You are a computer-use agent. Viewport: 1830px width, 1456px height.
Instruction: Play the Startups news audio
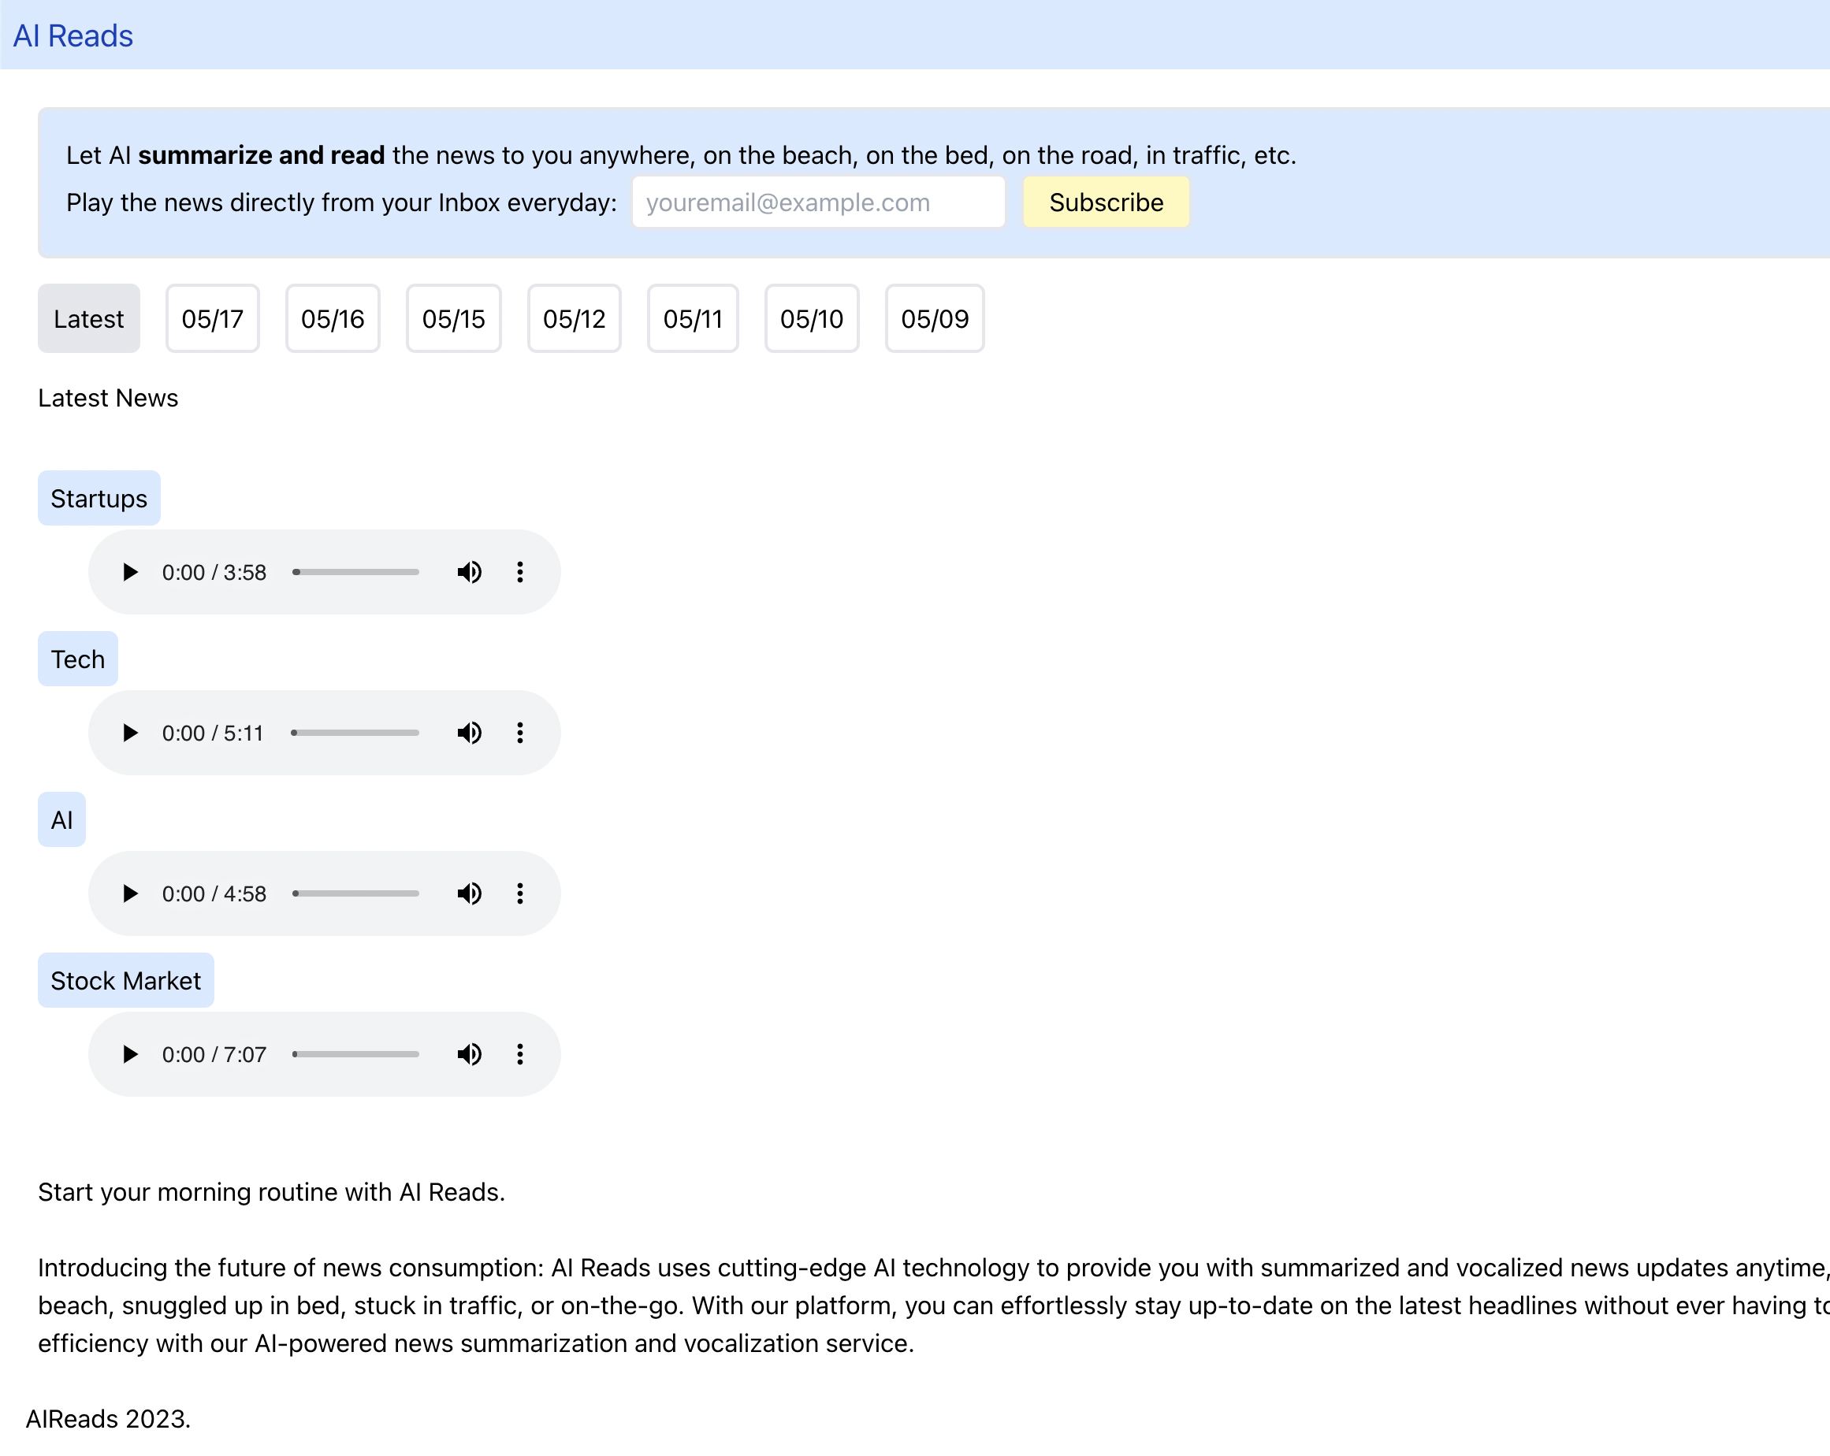click(x=130, y=573)
